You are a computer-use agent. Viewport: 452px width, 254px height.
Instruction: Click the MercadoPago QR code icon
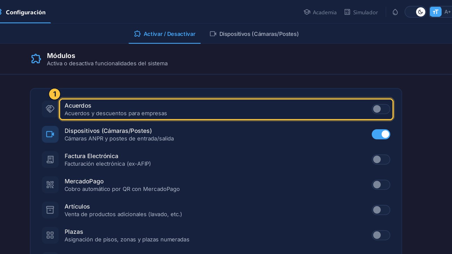click(50, 185)
